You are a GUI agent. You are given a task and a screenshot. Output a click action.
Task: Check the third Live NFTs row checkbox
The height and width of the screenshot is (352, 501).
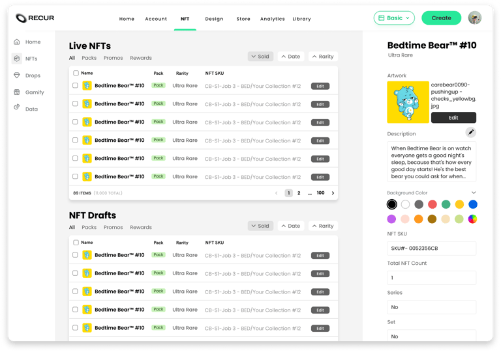point(75,122)
